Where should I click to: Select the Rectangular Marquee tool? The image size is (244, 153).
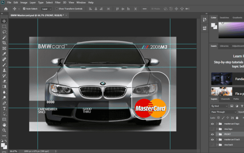[4, 26]
